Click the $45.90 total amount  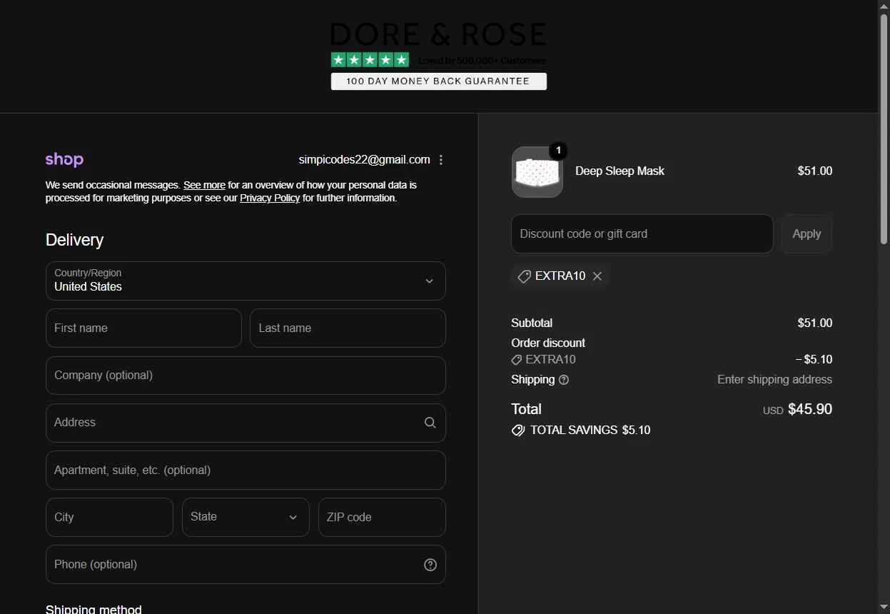point(810,409)
